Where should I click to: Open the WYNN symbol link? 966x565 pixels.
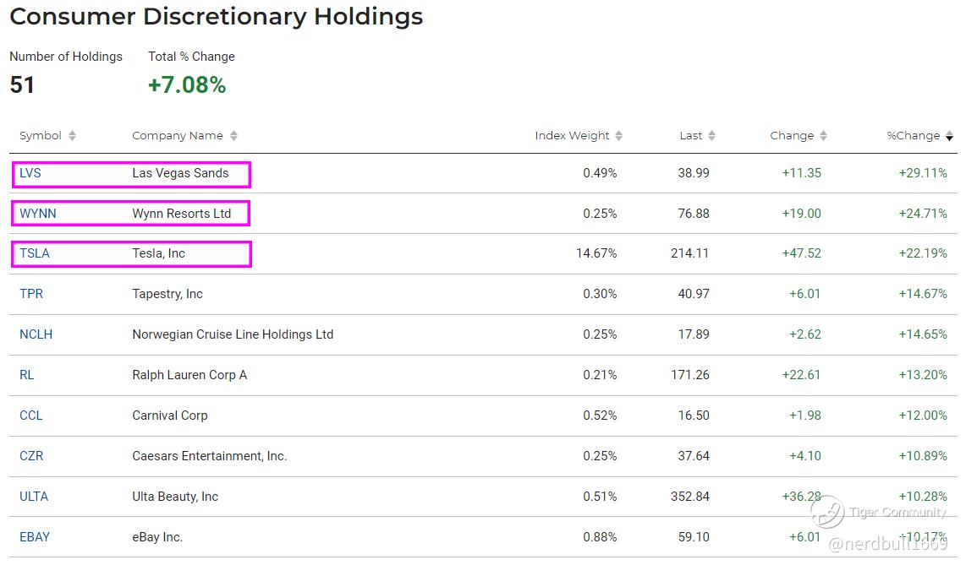coord(38,214)
